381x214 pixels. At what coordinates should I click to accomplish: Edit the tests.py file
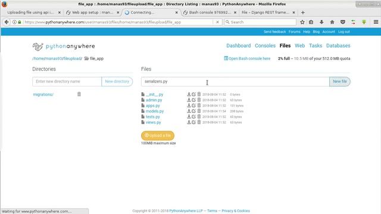[193, 117]
